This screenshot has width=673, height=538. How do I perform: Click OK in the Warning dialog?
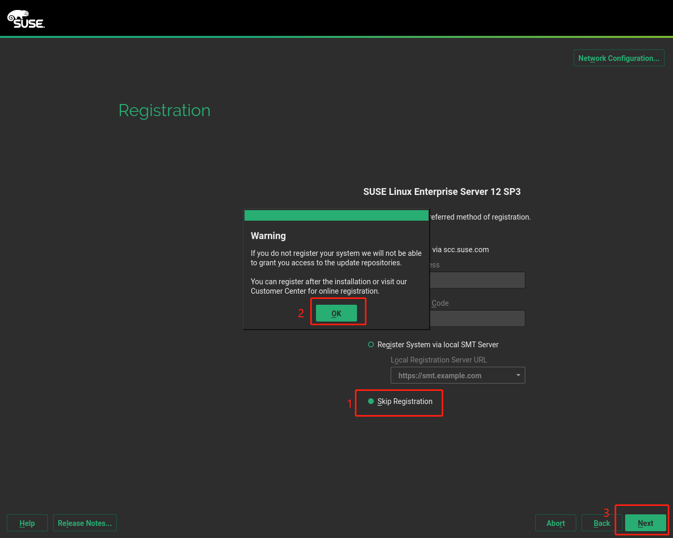[336, 313]
